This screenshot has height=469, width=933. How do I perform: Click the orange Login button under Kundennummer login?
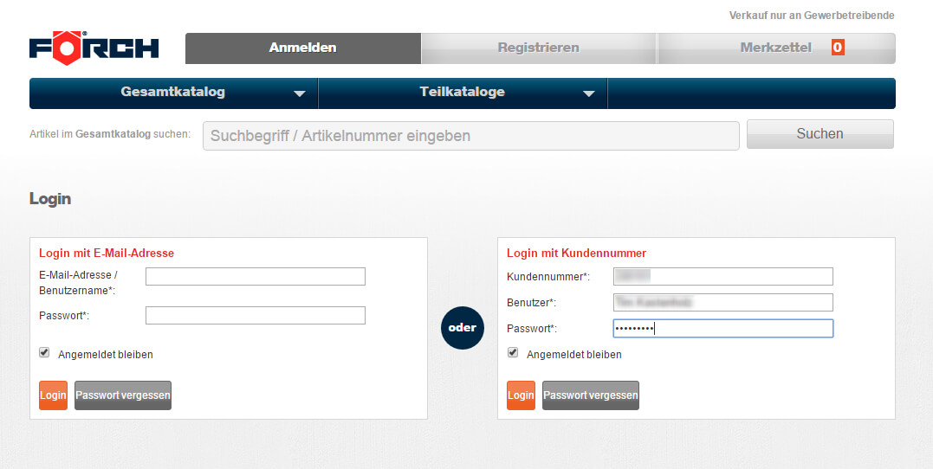click(x=521, y=395)
